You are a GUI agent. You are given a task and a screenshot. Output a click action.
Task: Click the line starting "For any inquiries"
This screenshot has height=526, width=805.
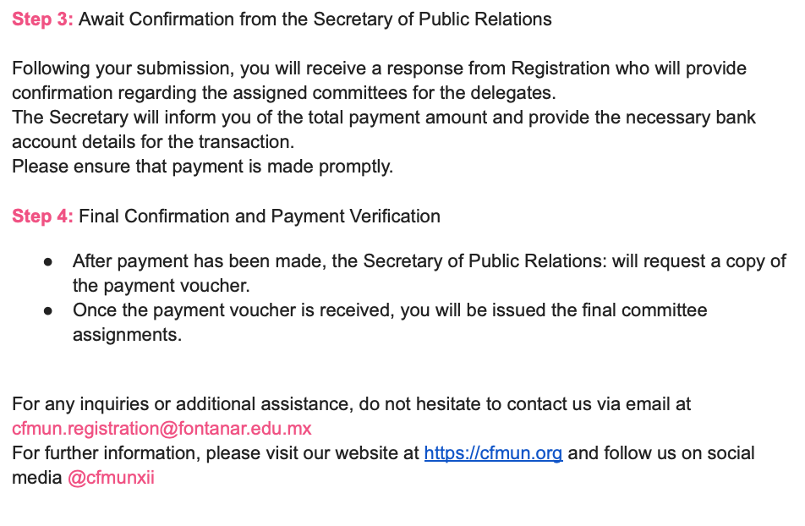351,404
